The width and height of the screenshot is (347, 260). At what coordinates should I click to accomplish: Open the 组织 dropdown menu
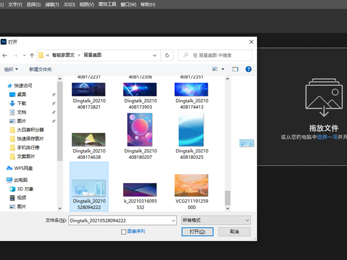pos(10,69)
